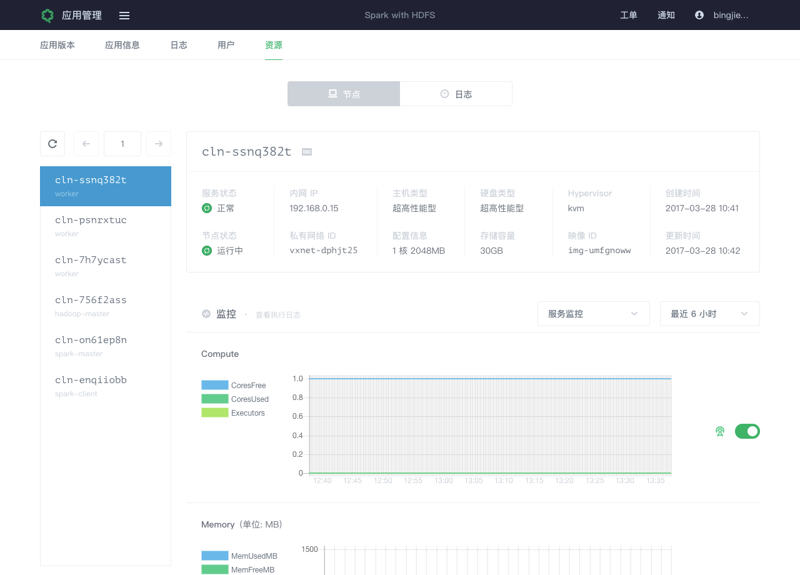800x575 pixels.
Task: Expand the 最近 6 小时 time range dropdown
Action: pyautogui.click(x=709, y=314)
